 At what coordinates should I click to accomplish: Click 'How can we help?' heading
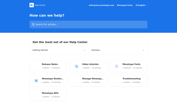coord(47,15)
